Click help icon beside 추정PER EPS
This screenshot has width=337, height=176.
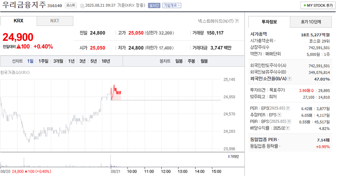tap(279, 115)
